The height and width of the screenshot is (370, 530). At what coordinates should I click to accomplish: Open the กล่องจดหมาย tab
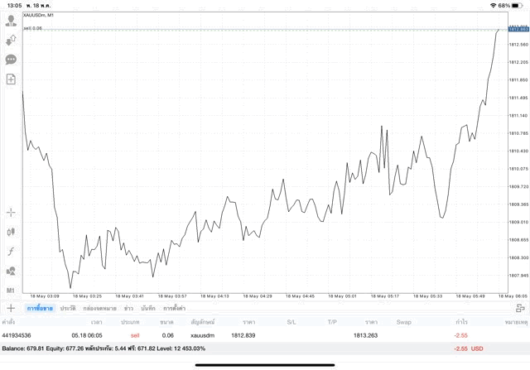pyautogui.click(x=100, y=308)
